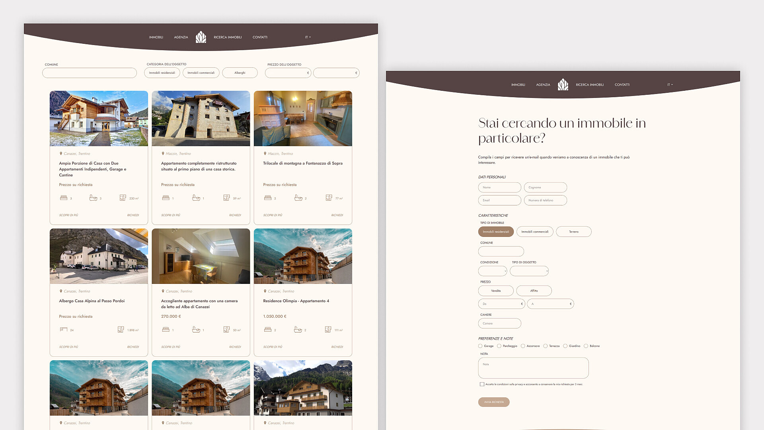
Task: Check the privacy conditions acceptance checkbox
Action: tap(482, 384)
